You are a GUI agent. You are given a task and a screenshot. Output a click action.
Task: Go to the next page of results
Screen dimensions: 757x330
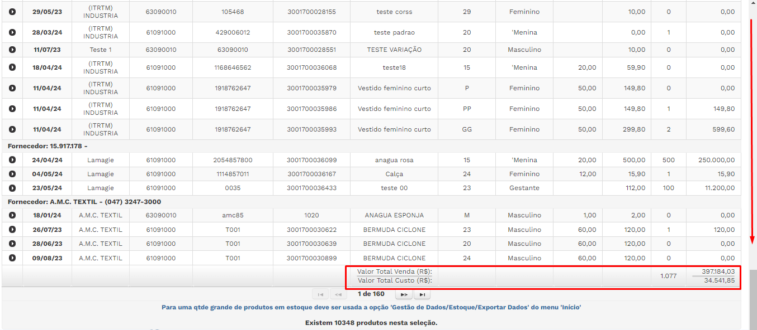[x=404, y=294]
